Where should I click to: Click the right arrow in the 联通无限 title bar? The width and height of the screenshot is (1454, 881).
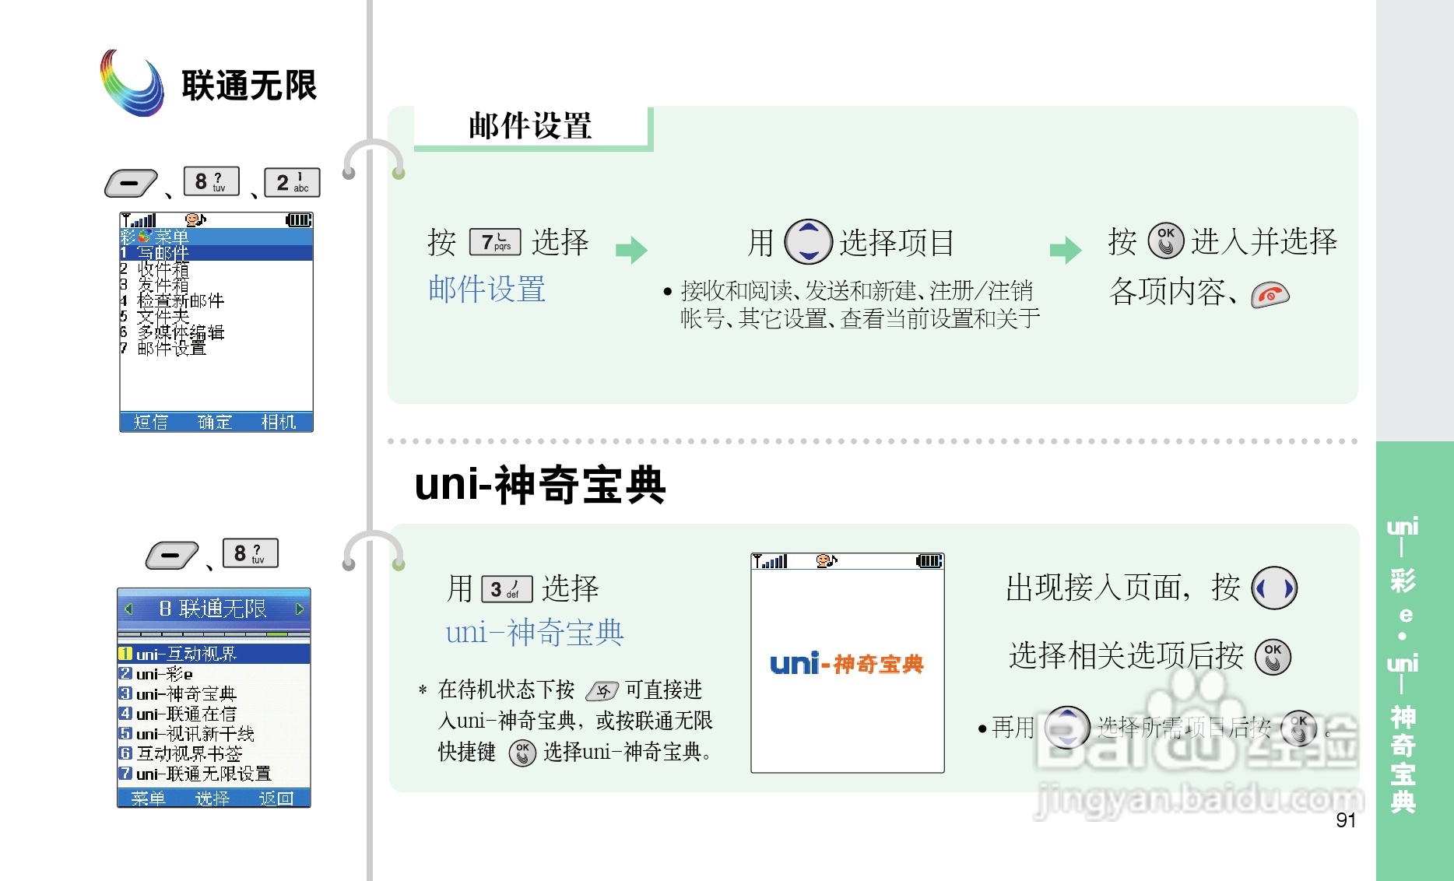click(x=300, y=609)
